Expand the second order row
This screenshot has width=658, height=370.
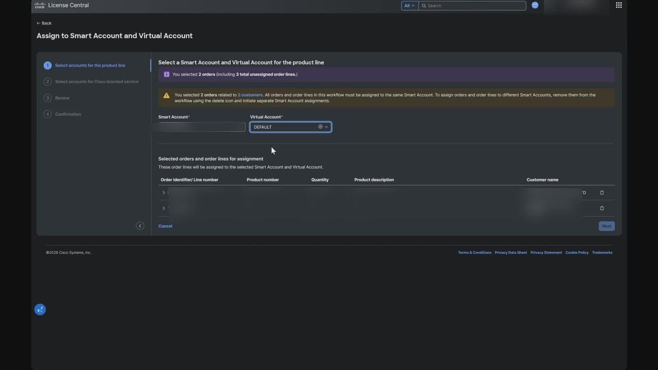tap(163, 208)
